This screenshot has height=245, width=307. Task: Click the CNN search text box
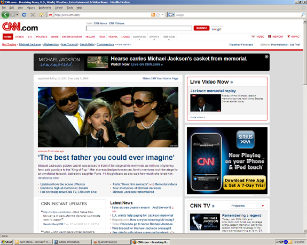[x=139, y=28]
